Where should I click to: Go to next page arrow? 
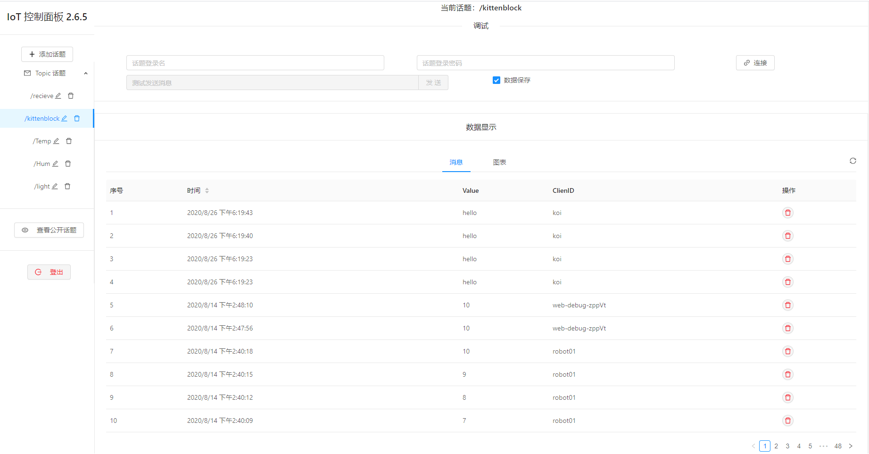click(851, 446)
